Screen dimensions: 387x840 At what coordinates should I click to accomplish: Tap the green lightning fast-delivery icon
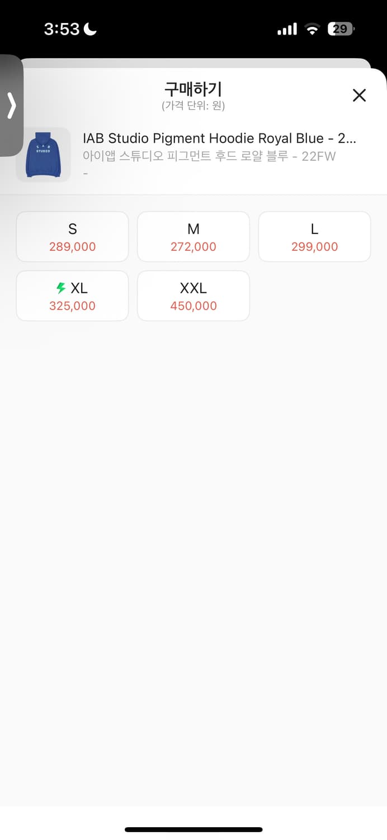pos(62,288)
